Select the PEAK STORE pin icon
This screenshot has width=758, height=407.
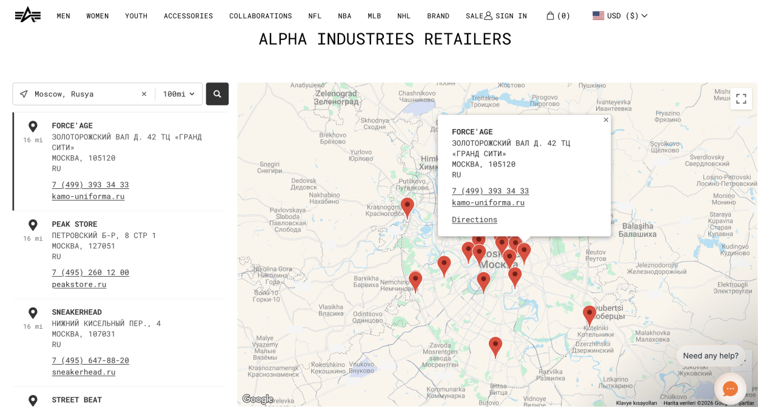point(33,225)
